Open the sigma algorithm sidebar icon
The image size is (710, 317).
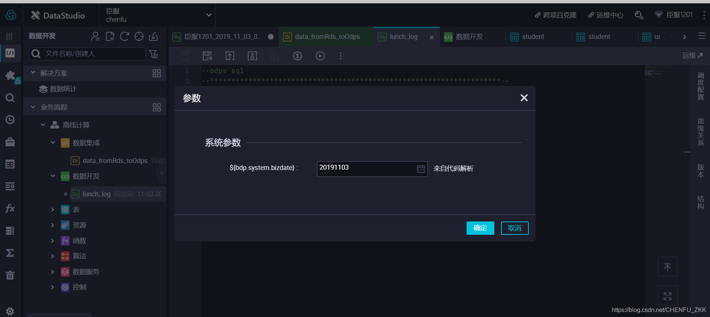[x=10, y=253]
